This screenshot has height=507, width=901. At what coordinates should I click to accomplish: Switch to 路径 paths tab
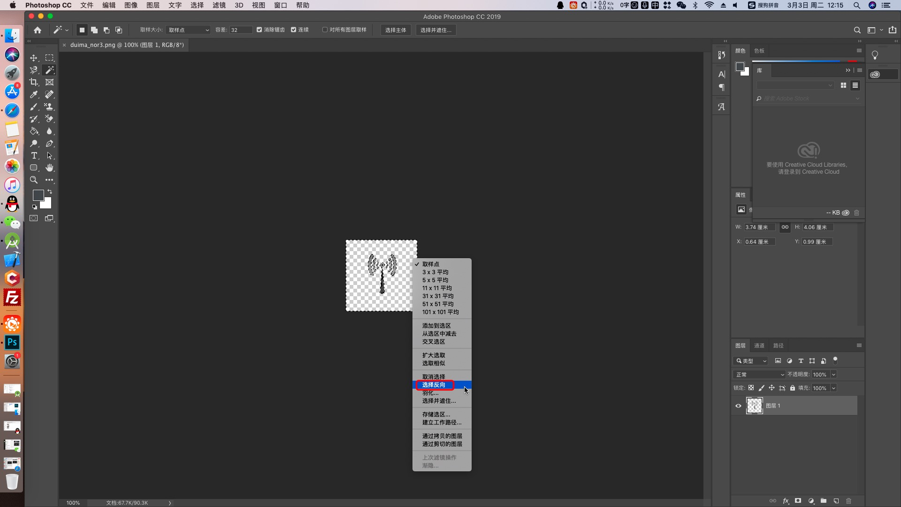tap(779, 346)
